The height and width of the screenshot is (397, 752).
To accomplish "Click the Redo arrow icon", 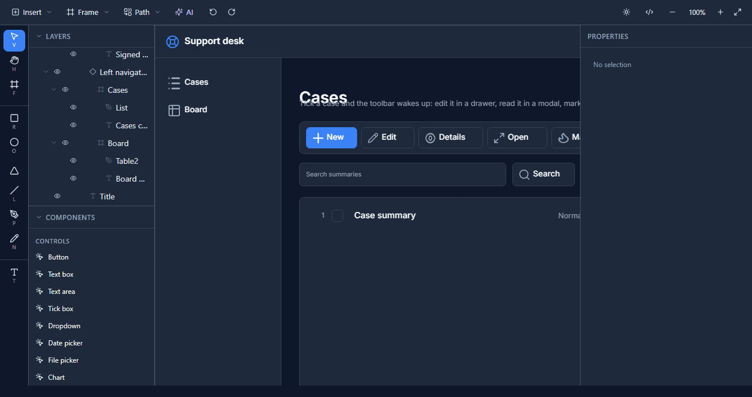I will pyautogui.click(x=232, y=12).
